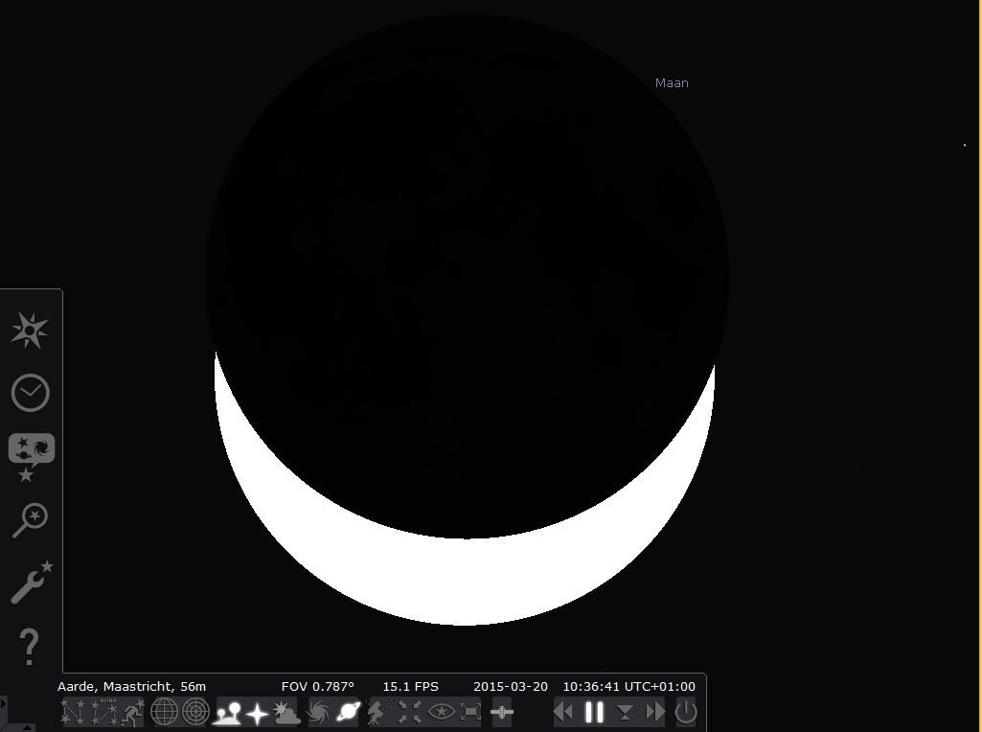The height and width of the screenshot is (732, 982).
Task: Center on the selected object
Action: 409,713
